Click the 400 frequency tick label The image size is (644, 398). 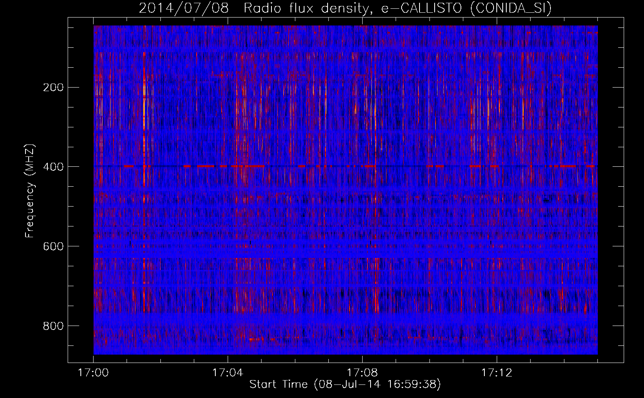53,166
